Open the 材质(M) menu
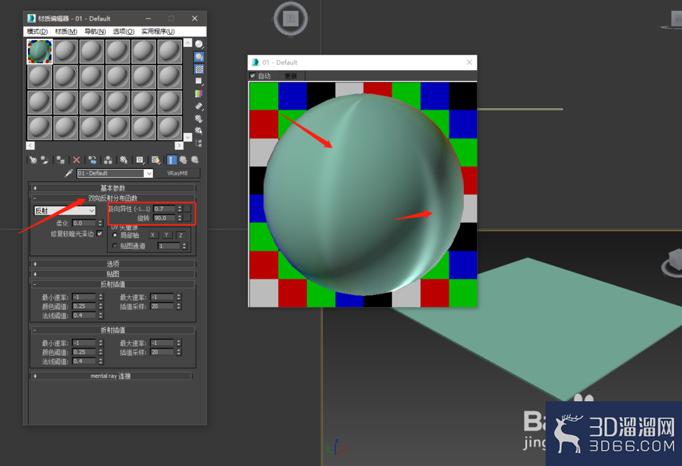682x466 pixels. (x=66, y=31)
